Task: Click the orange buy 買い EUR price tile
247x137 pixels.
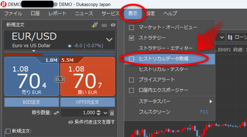Action: 88,76
